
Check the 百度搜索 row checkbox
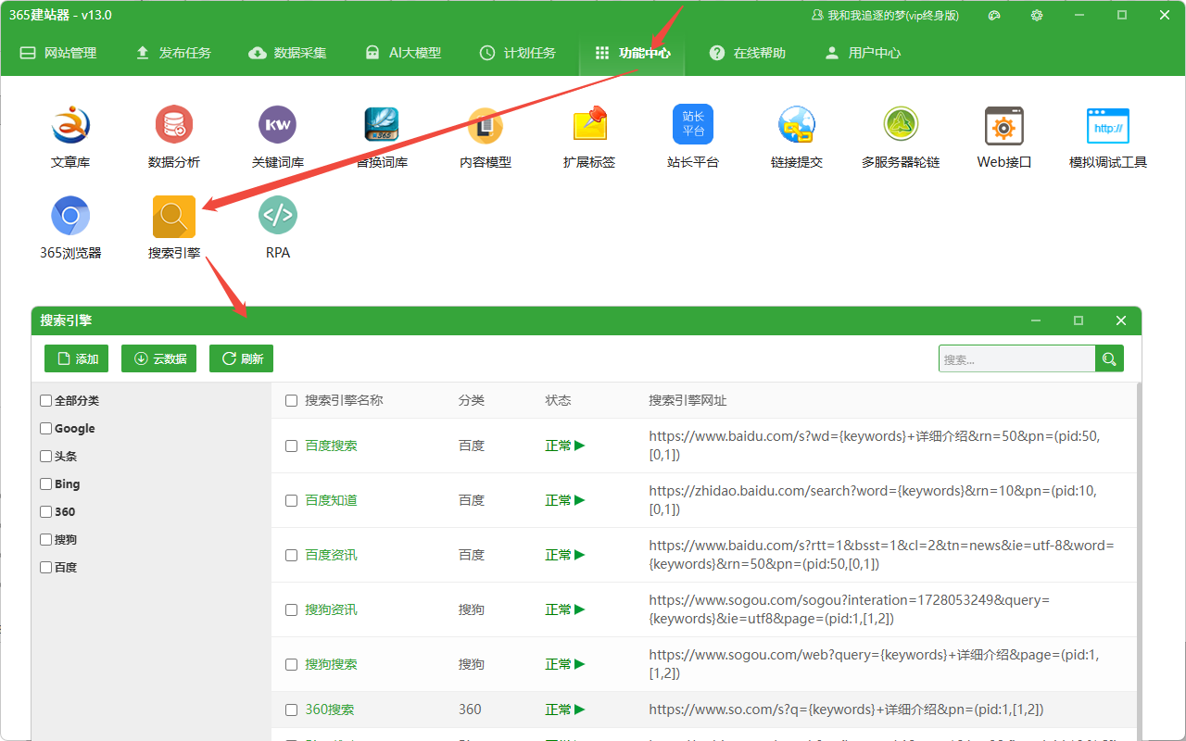click(292, 446)
